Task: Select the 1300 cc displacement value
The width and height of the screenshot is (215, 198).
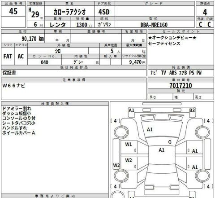Action: tap(84, 25)
